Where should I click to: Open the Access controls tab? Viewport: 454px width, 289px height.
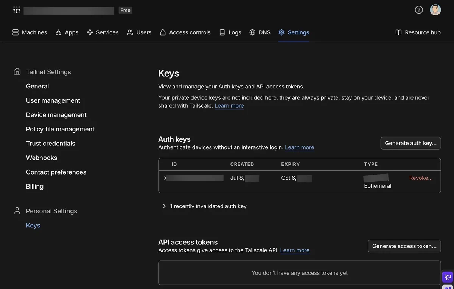pos(185,32)
